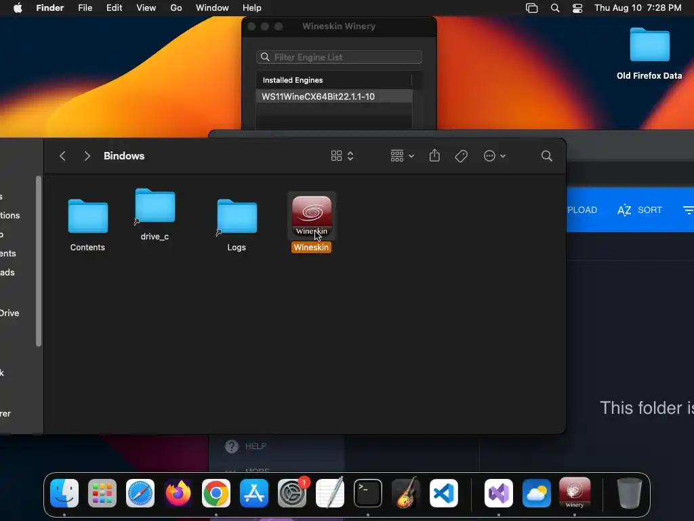Launch Firefox from the Dock
Image resolution: width=694 pixels, height=521 pixels.
pos(178,493)
